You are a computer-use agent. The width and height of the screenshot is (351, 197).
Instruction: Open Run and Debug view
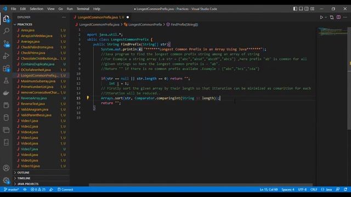pyautogui.click(x=6, y=56)
